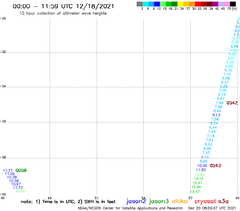Click the wave height value 4.94
Viewport: 240px width, 211px height.
(x=233, y=50)
